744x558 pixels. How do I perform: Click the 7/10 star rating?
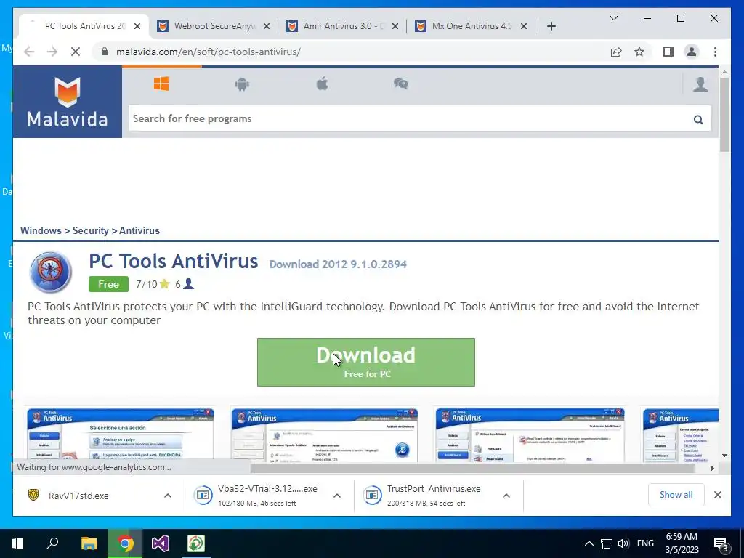(x=153, y=284)
